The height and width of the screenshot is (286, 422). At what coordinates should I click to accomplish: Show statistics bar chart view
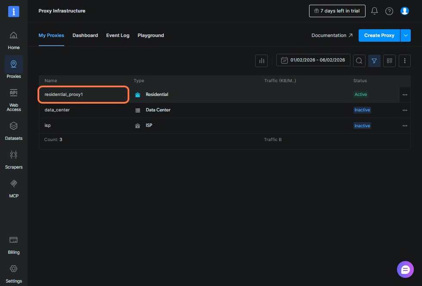coord(261,61)
